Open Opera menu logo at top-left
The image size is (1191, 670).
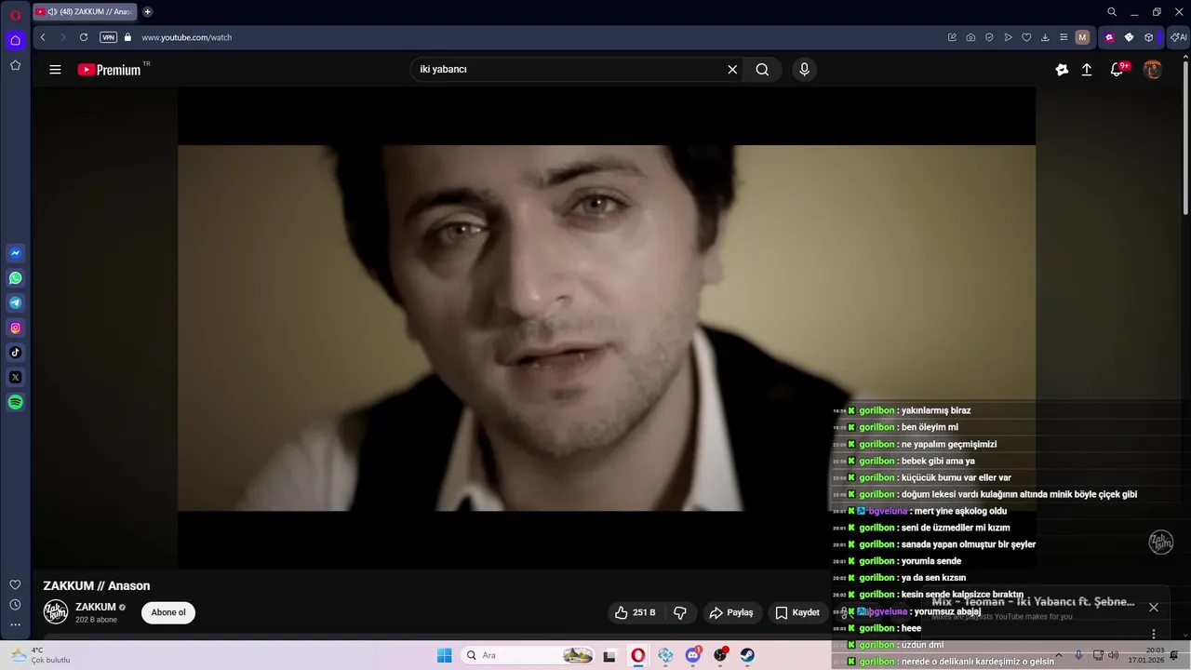[x=16, y=14]
